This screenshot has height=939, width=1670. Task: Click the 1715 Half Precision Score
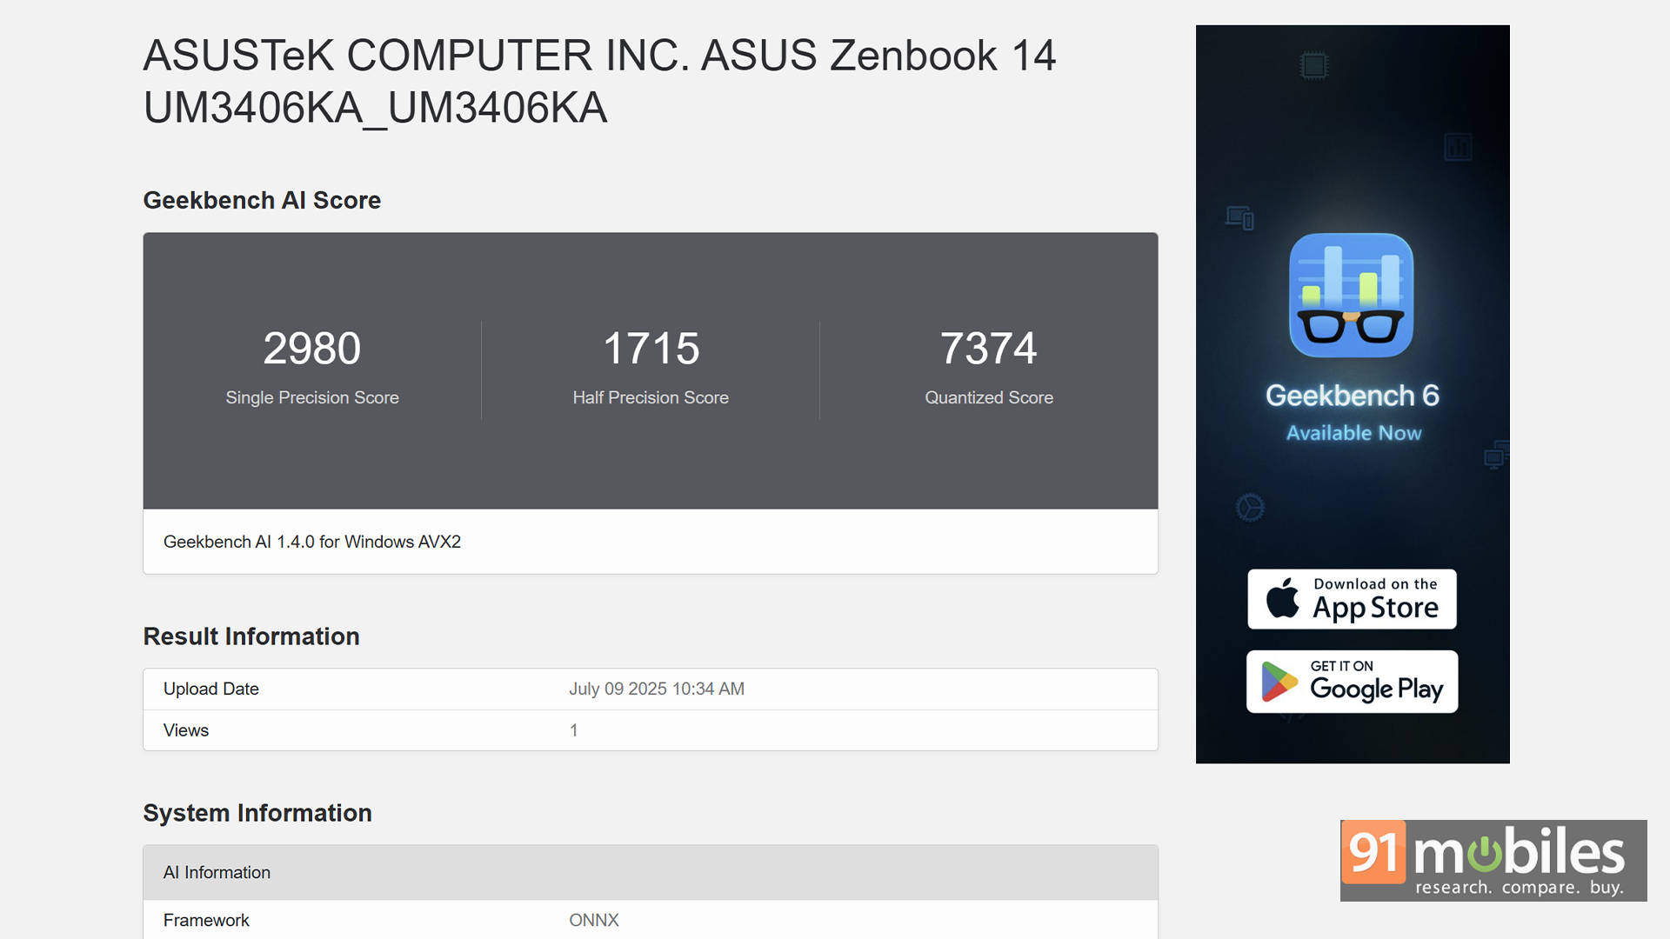tap(651, 349)
